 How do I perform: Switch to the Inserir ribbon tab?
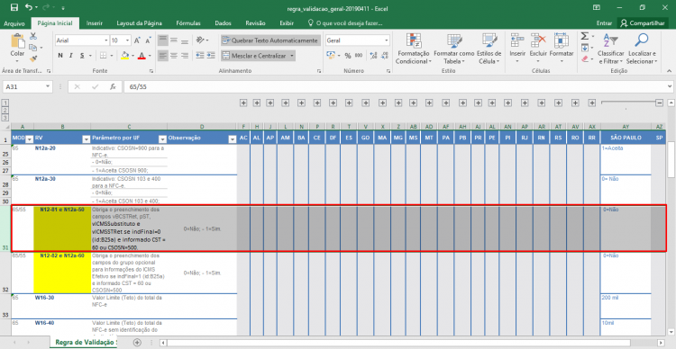tap(94, 23)
